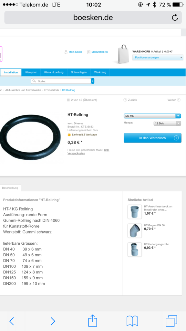Image resolution: width=186 pixels, height=331 pixels.
Task: Open Safari bookmarks book icon
Action: coord(132,321)
